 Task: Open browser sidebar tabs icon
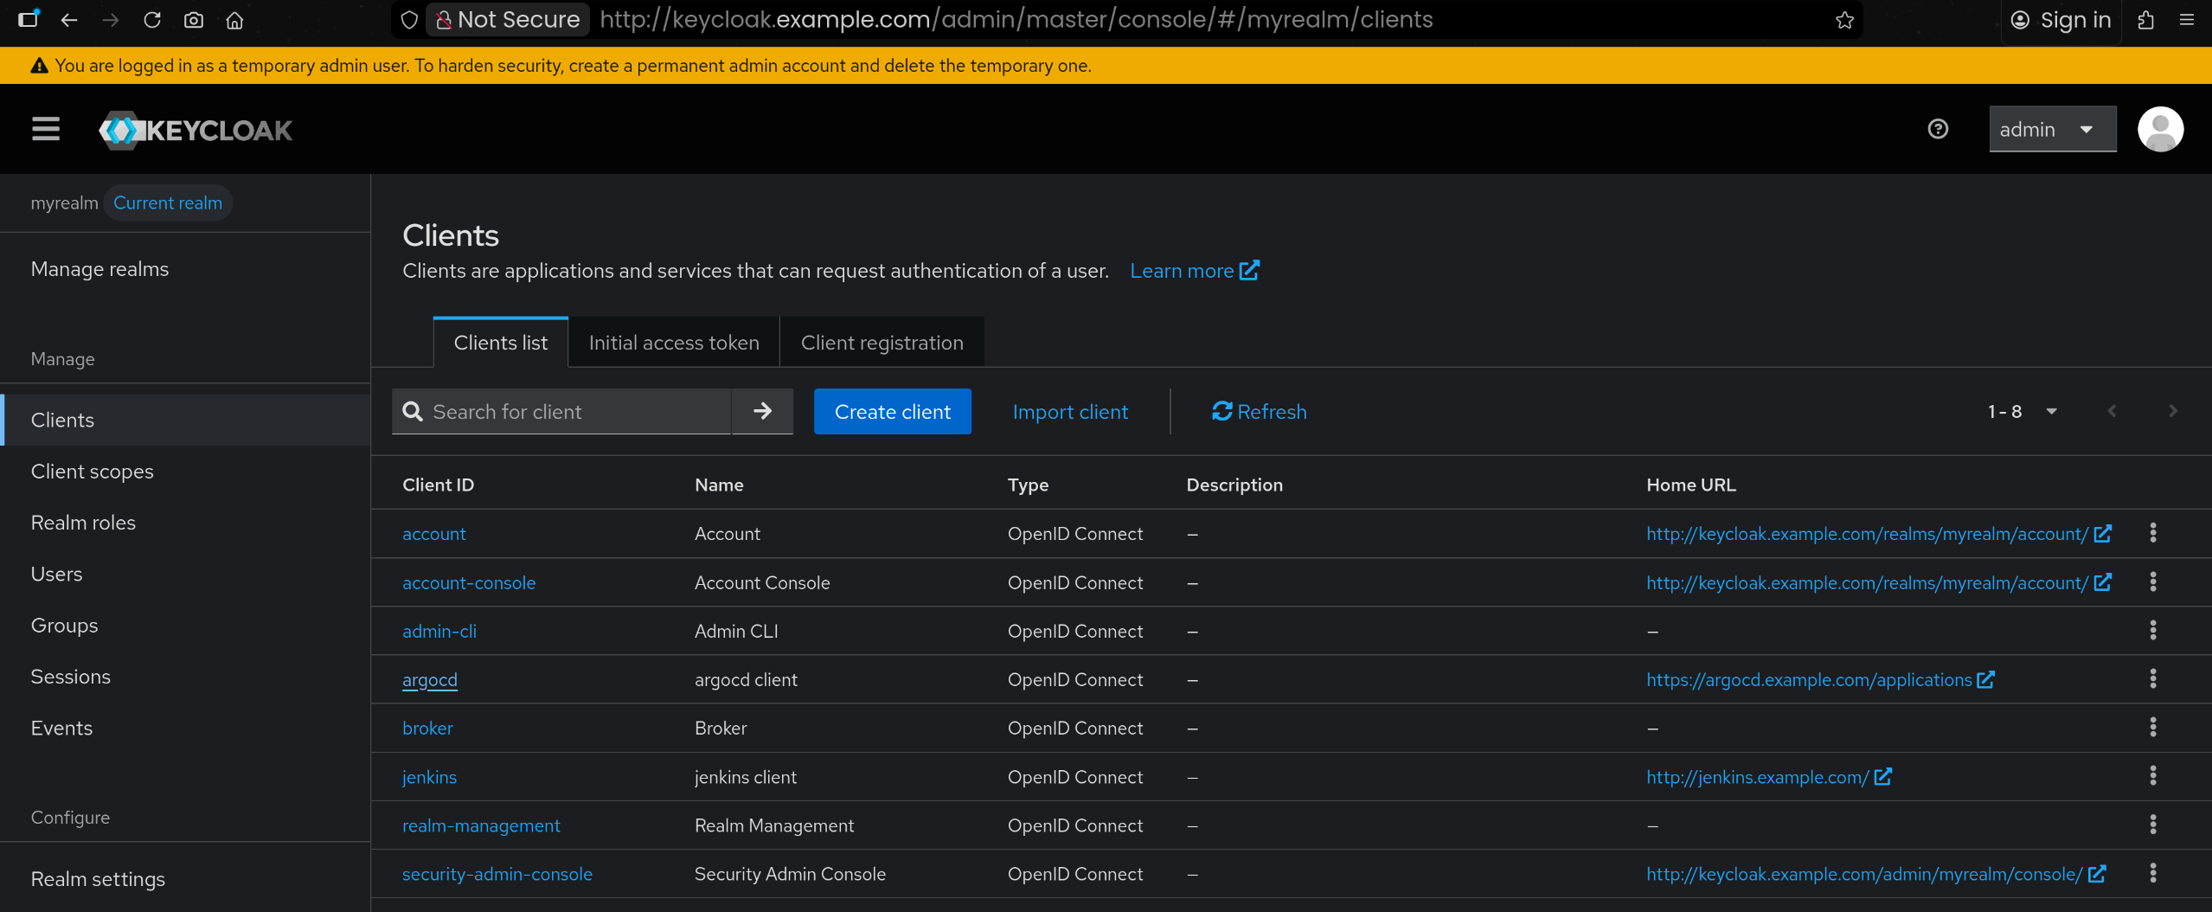29,19
